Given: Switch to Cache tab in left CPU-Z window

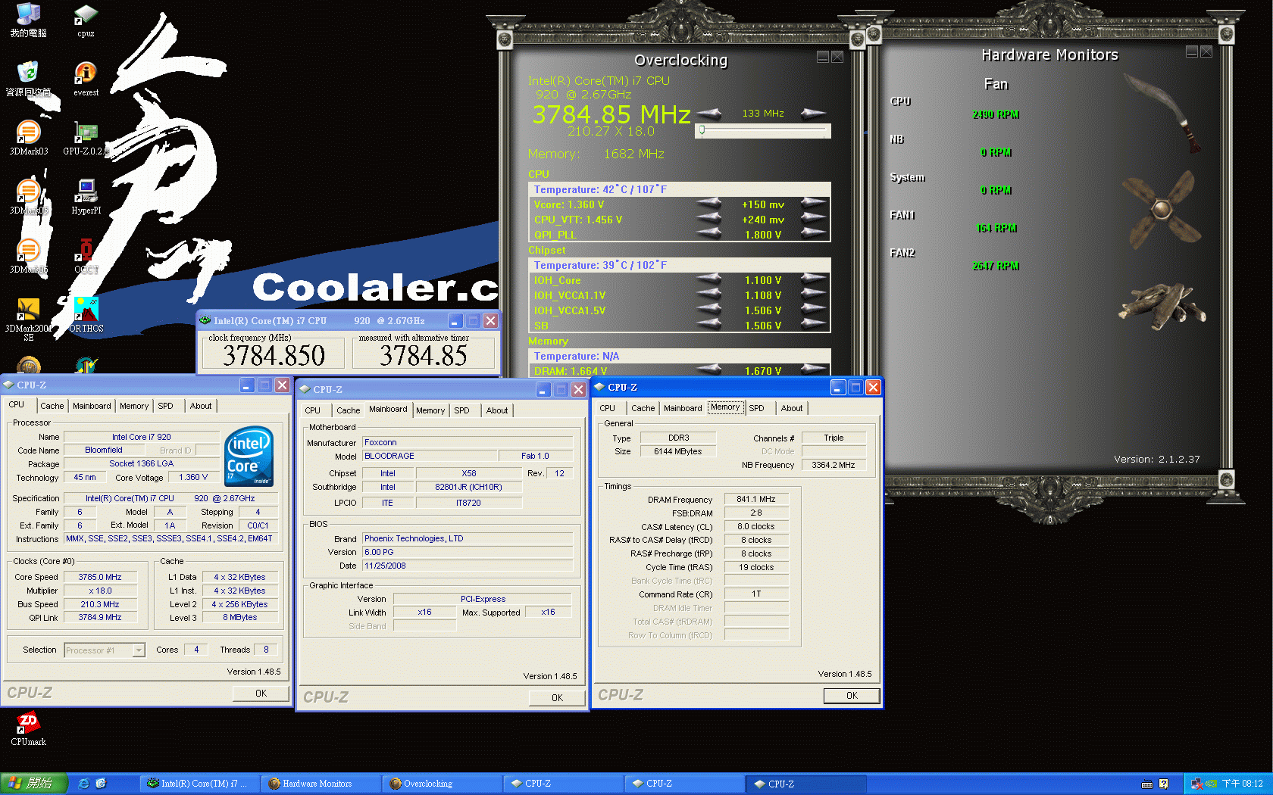Looking at the screenshot, I should point(52,406).
